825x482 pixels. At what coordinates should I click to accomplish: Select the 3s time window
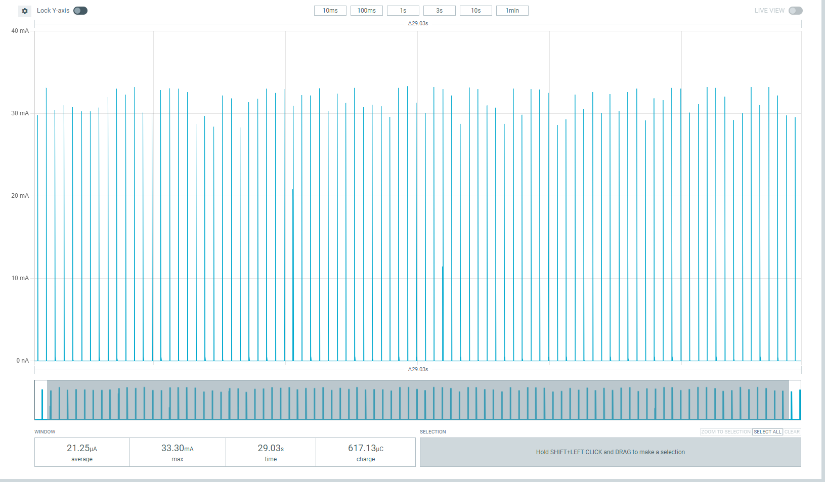point(440,11)
